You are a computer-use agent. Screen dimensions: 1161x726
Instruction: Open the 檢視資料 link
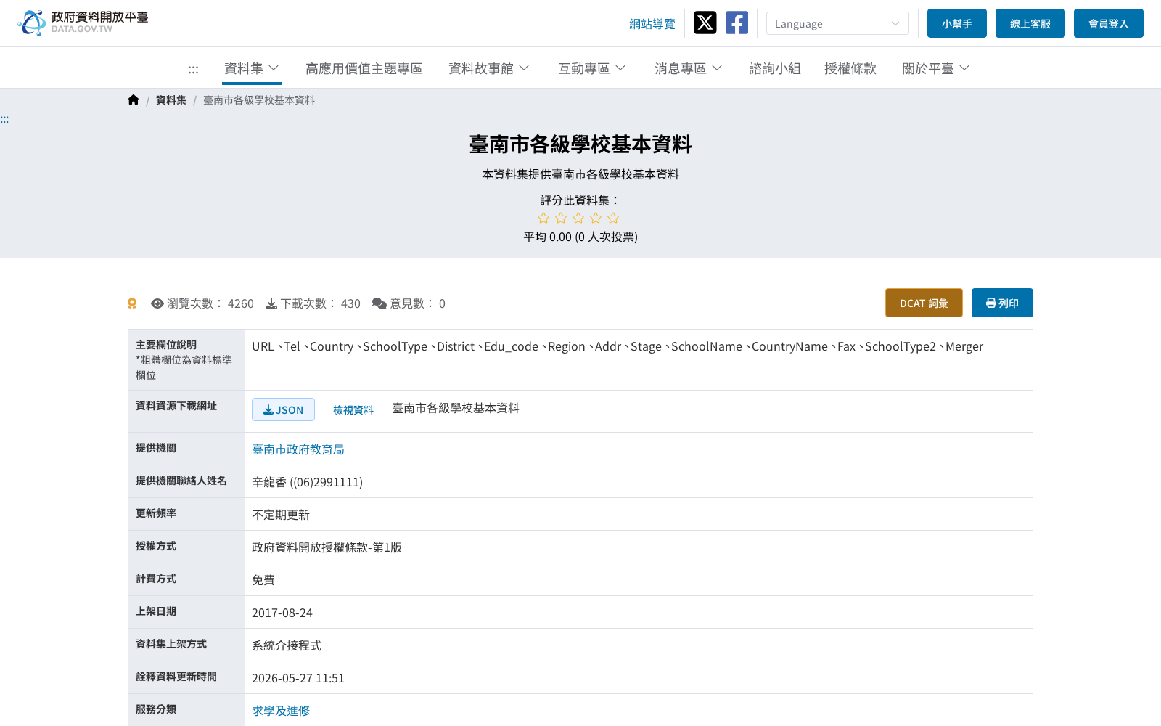[x=353, y=409]
